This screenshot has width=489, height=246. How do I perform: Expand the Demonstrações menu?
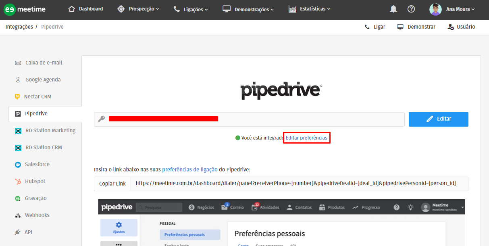tap(248, 9)
